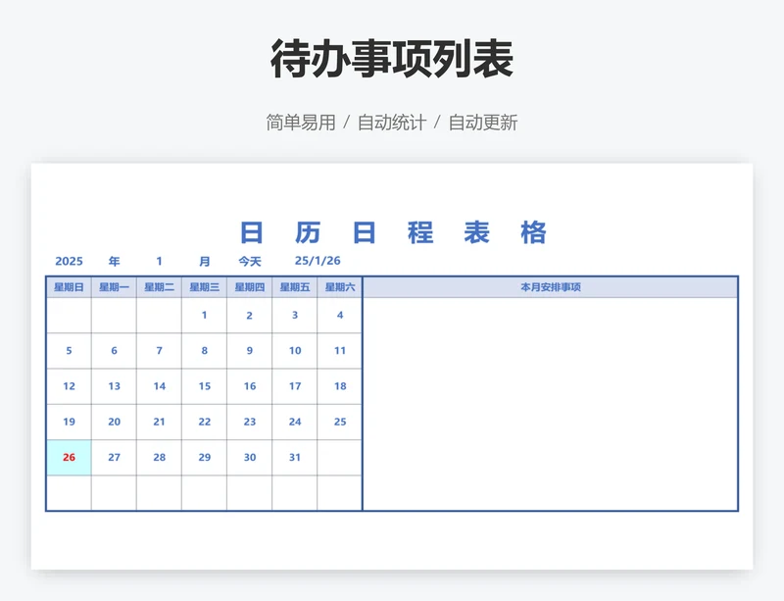
Task: Select calendar day 4
Action: (339, 316)
